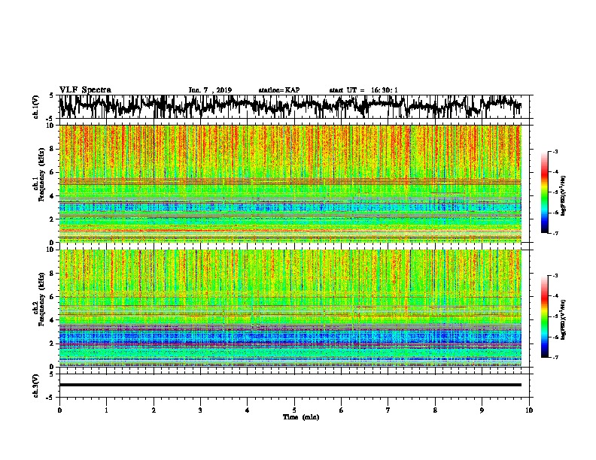Click the 'start UT = 16:30:1' label
The image size is (596, 460).
(363, 90)
